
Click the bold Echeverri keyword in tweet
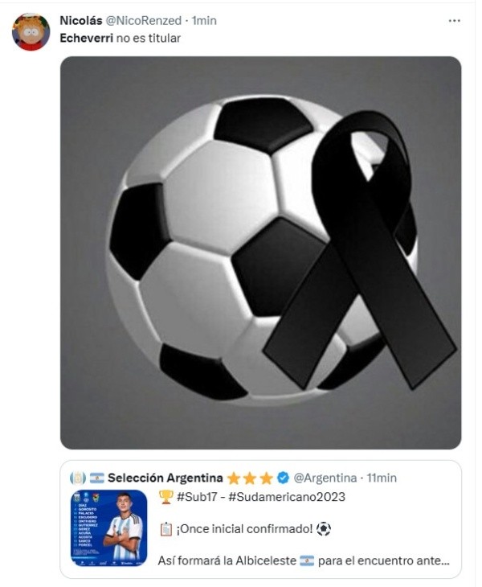(x=87, y=38)
